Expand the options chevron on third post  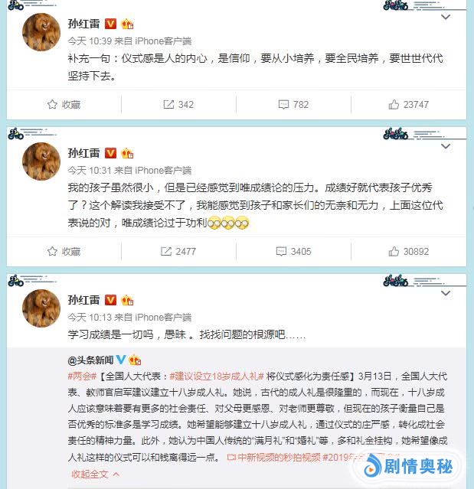point(446,293)
